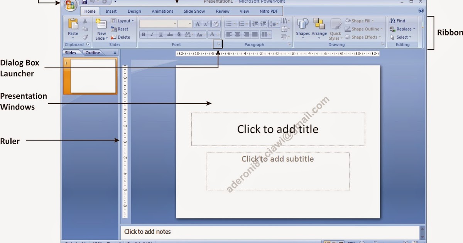463x243 pixels.
Task: Cut selection with the scissors icon
Action: tap(85, 21)
